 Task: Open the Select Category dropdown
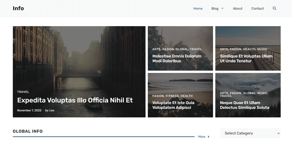point(250,133)
